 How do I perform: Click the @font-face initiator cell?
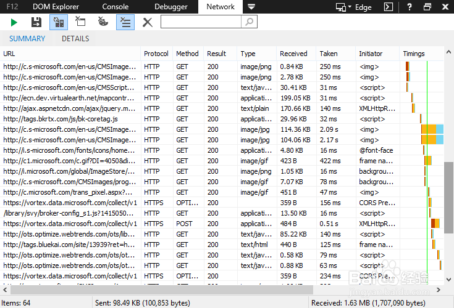[x=376, y=150]
